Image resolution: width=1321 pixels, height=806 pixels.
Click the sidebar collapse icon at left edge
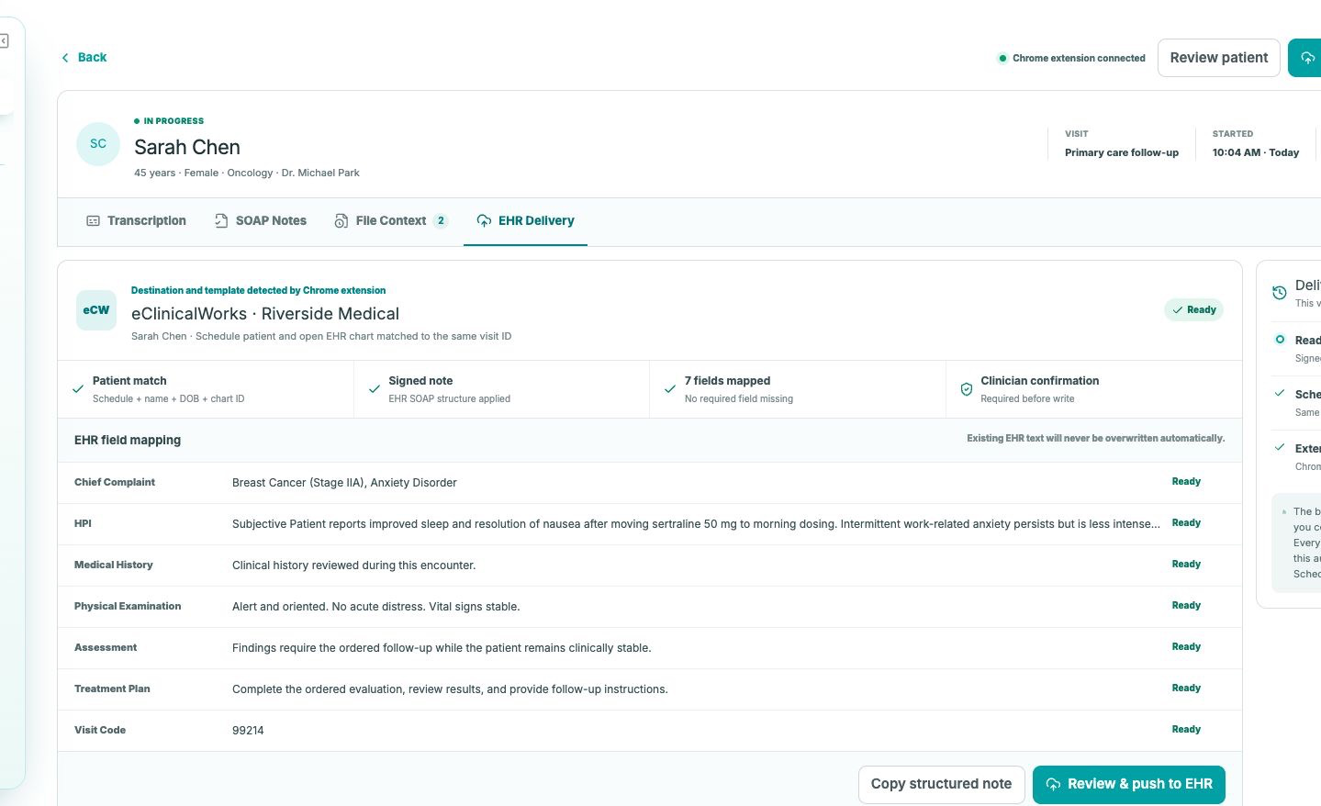(x=4, y=41)
